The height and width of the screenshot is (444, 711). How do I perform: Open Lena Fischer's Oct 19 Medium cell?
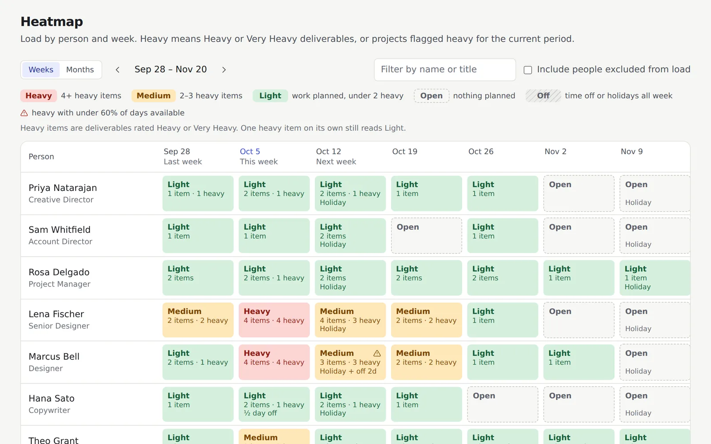pos(427,320)
